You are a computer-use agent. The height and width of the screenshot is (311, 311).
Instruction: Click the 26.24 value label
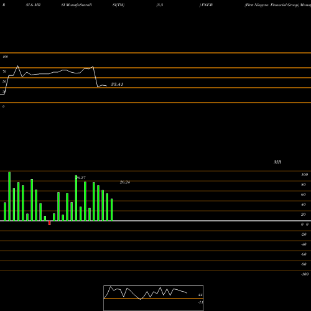125,182
